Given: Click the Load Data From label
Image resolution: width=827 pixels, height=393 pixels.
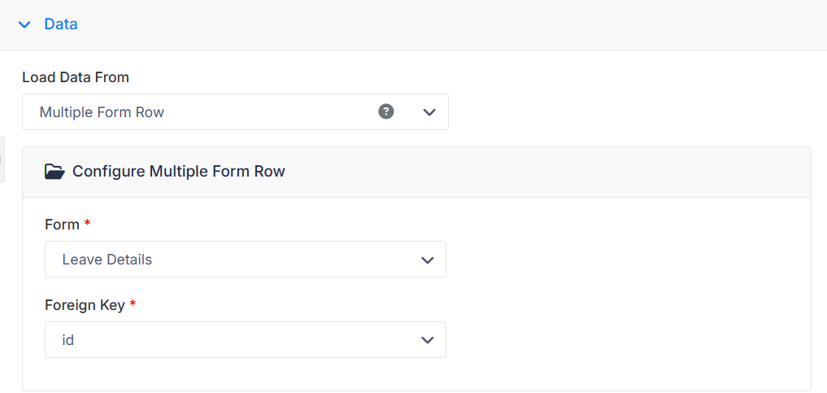Looking at the screenshot, I should [76, 77].
